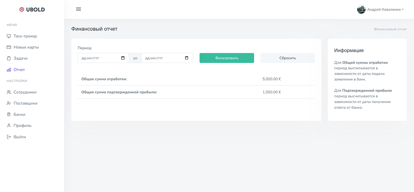The image size is (414, 192).
Task: Focus the end date input field
Action: [163, 58]
